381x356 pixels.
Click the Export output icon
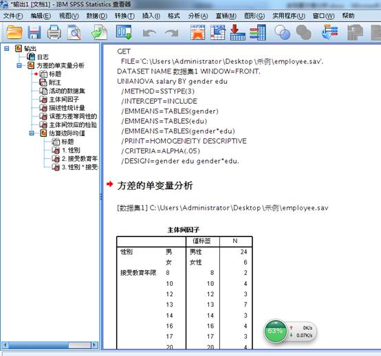(x=99, y=32)
